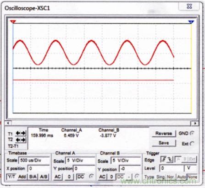Image resolution: width=205 pixels, height=188 pixels.
Task: Click the Timebase Scale field
Action: coord(34,161)
